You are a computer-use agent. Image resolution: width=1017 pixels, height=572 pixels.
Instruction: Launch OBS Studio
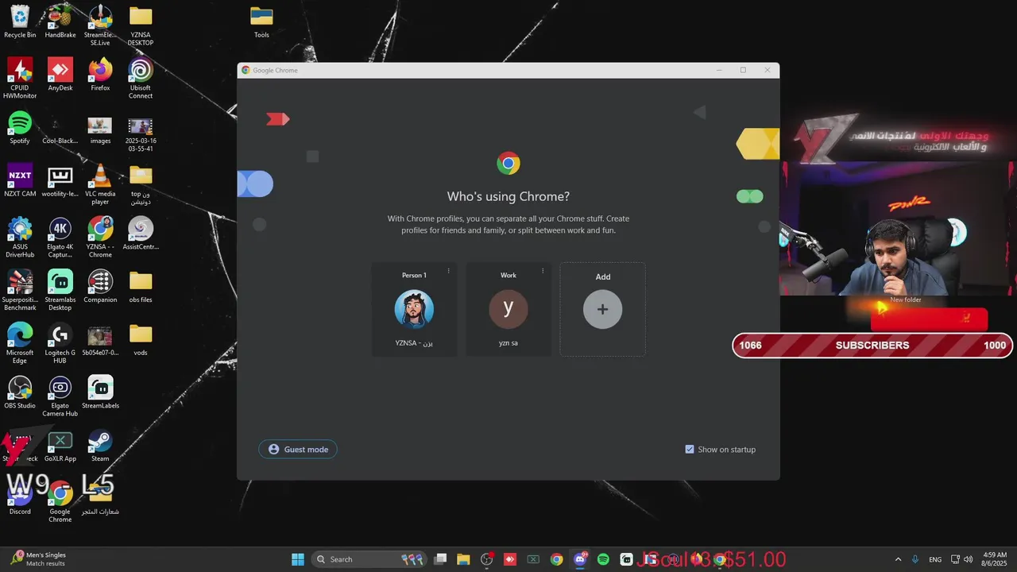click(20, 392)
